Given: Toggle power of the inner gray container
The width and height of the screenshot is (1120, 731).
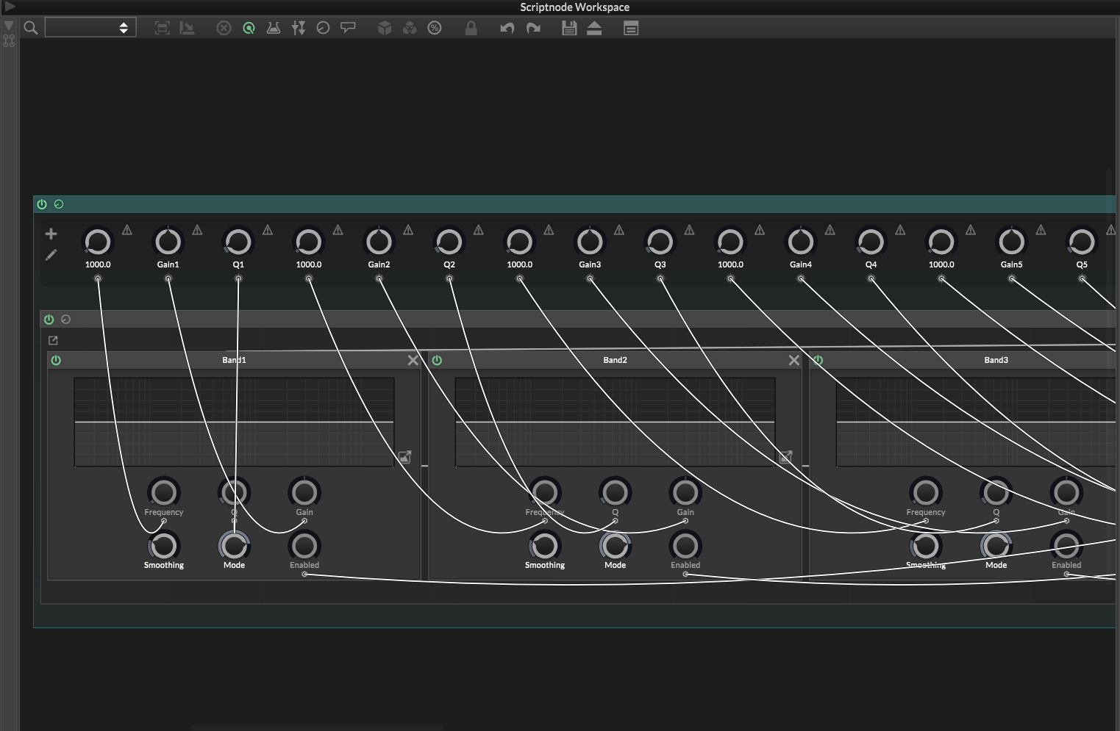Looking at the screenshot, I should [49, 320].
